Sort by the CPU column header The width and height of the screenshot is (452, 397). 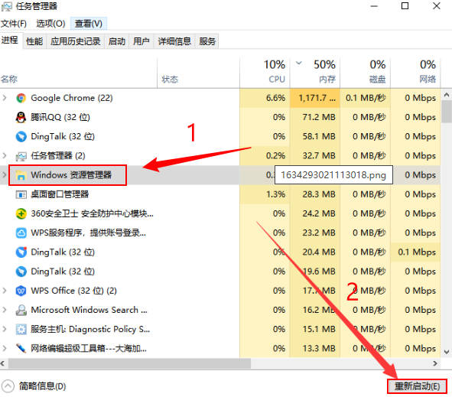click(x=265, y=73)
